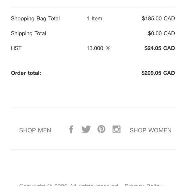186x186 pixels.
Task: Click the Shopping Bag Total label
Action: tap(35, 19)
